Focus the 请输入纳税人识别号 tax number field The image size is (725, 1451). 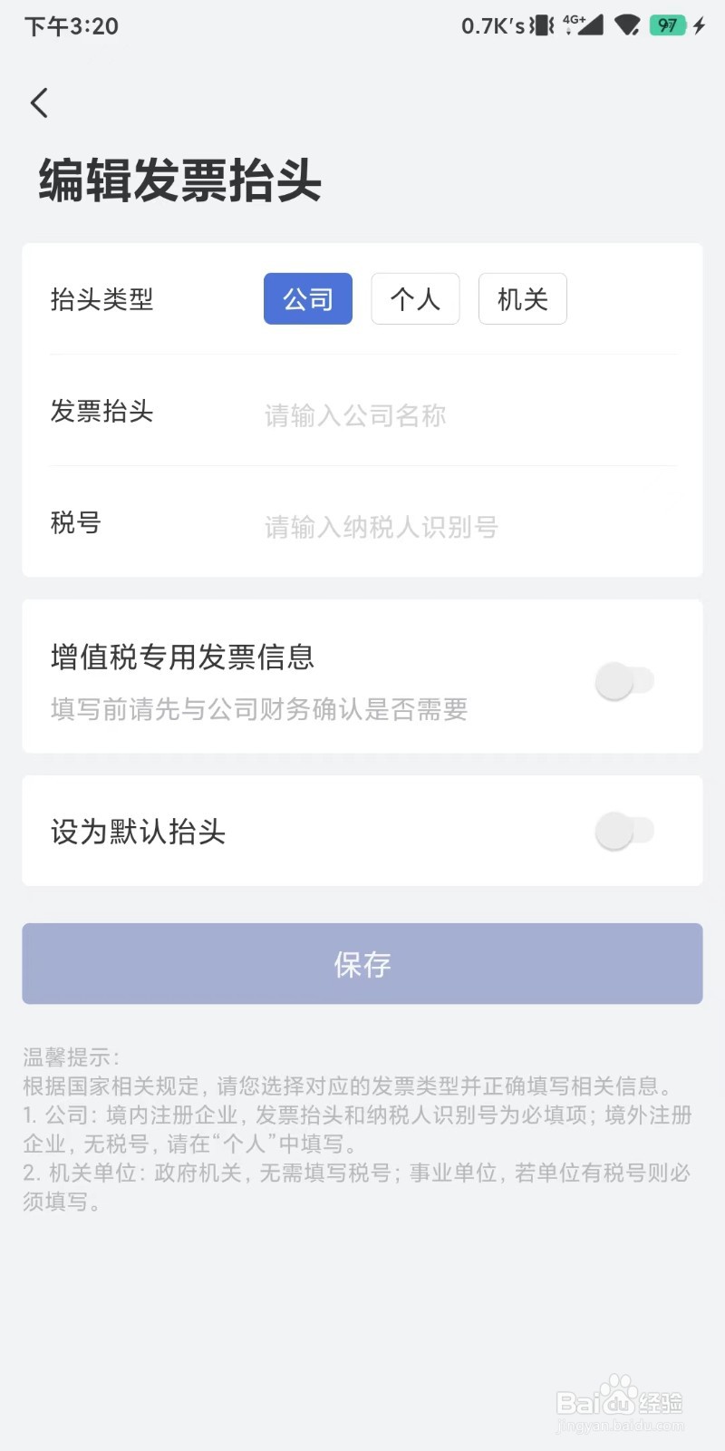click(x=469, y=527)
